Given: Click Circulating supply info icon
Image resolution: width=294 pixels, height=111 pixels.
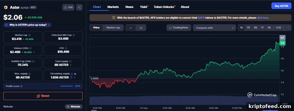Looking at the screenshot, I should 72,74.
